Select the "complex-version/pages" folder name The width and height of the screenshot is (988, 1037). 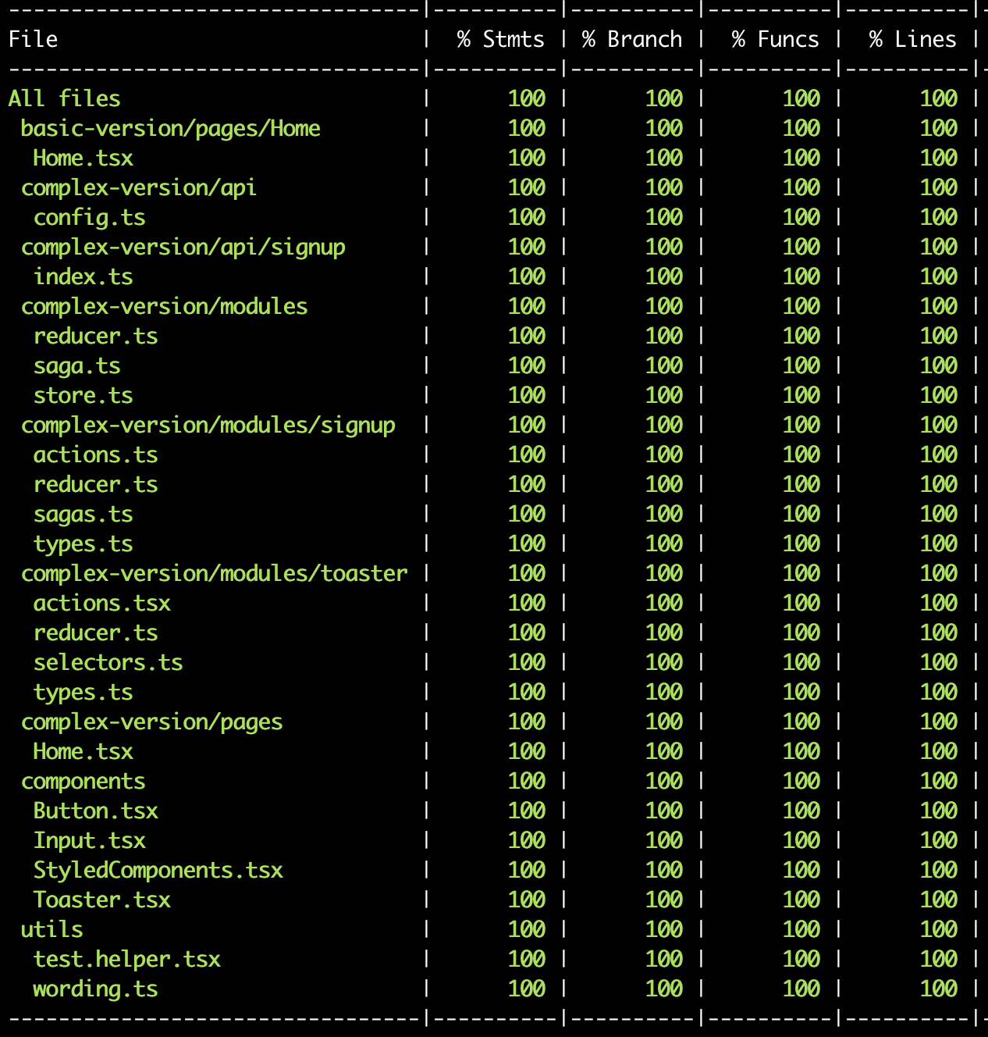coord(152,722)
